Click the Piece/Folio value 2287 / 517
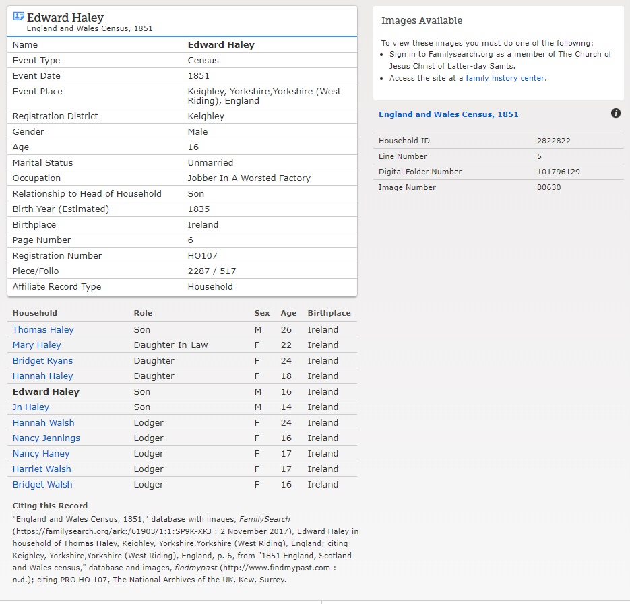 point(212,271)
